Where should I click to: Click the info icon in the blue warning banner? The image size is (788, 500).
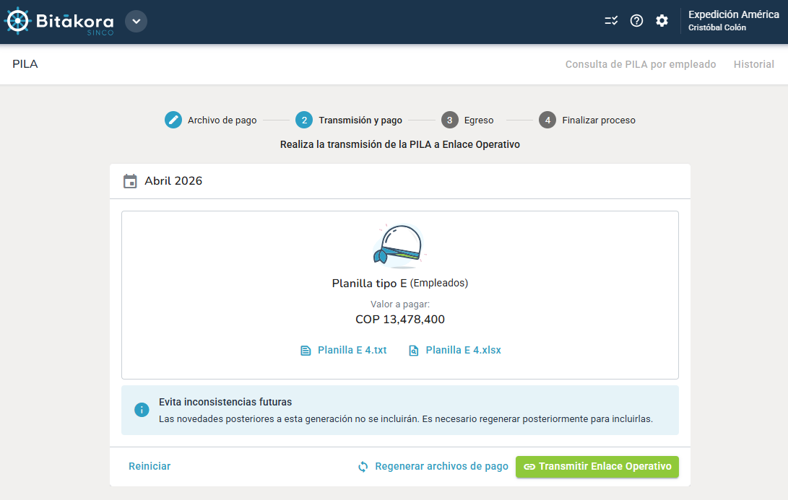pyautogui.click(x=141, y=409)
